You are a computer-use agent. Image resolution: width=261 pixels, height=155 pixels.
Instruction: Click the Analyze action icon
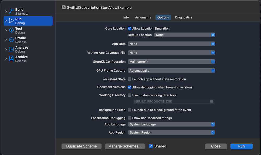pos(11,49)
